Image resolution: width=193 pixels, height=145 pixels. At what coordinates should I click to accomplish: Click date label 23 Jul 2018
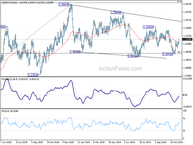click(x=22, y=142)
